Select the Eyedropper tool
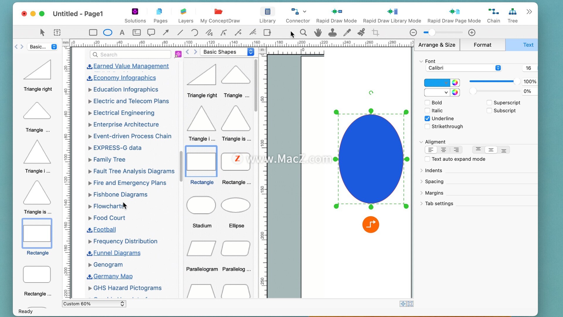 347,32
